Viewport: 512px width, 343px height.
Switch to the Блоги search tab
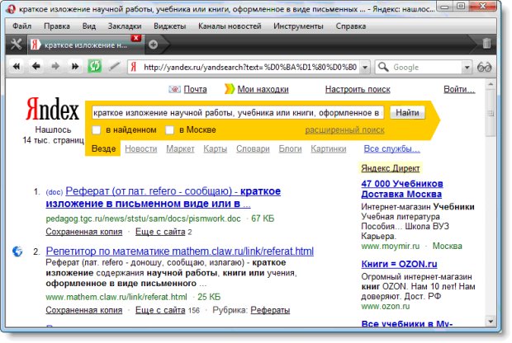tap(290, 148)
